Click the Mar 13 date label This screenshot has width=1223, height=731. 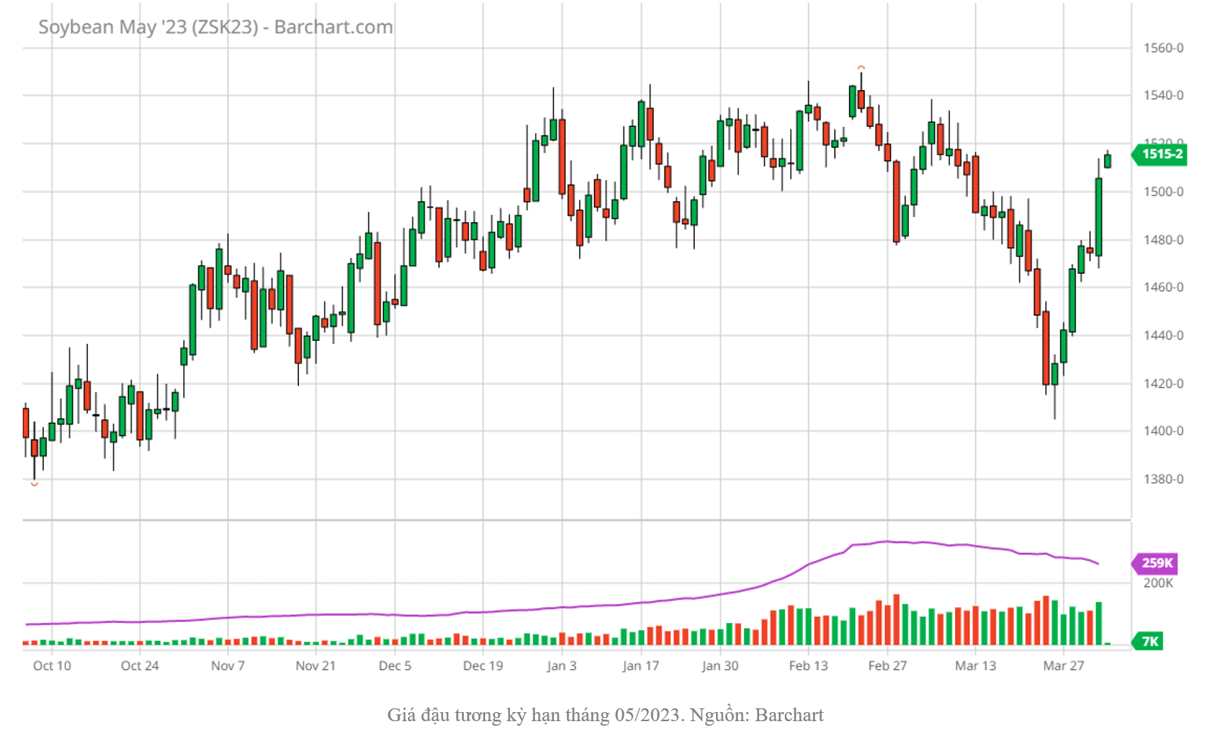click(976, 666)
